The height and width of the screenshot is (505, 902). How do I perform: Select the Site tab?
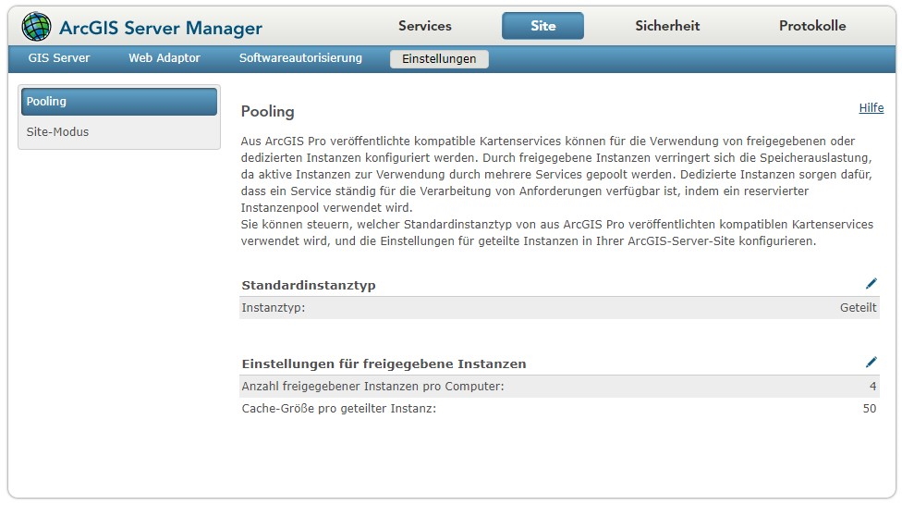click(542, 26)
